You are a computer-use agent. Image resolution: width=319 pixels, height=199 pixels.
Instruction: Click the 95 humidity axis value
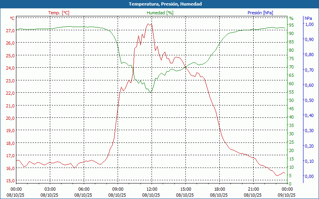coord(291,25)
